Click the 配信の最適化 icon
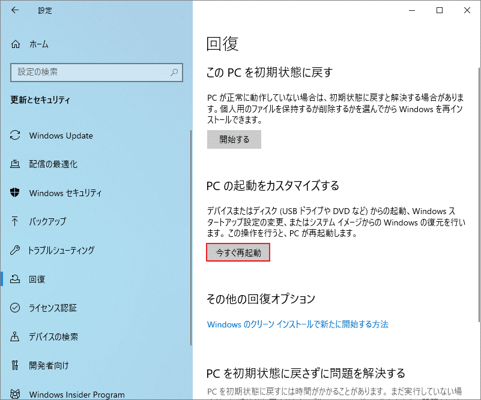 pyautogui.click(x=15, y=164)
